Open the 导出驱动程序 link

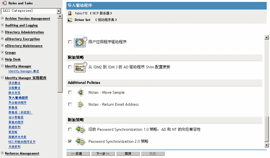[x=17, y=103]
